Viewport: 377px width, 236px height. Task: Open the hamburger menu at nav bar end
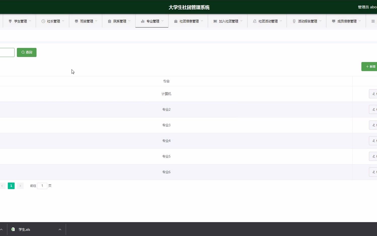tap(373, 21)
